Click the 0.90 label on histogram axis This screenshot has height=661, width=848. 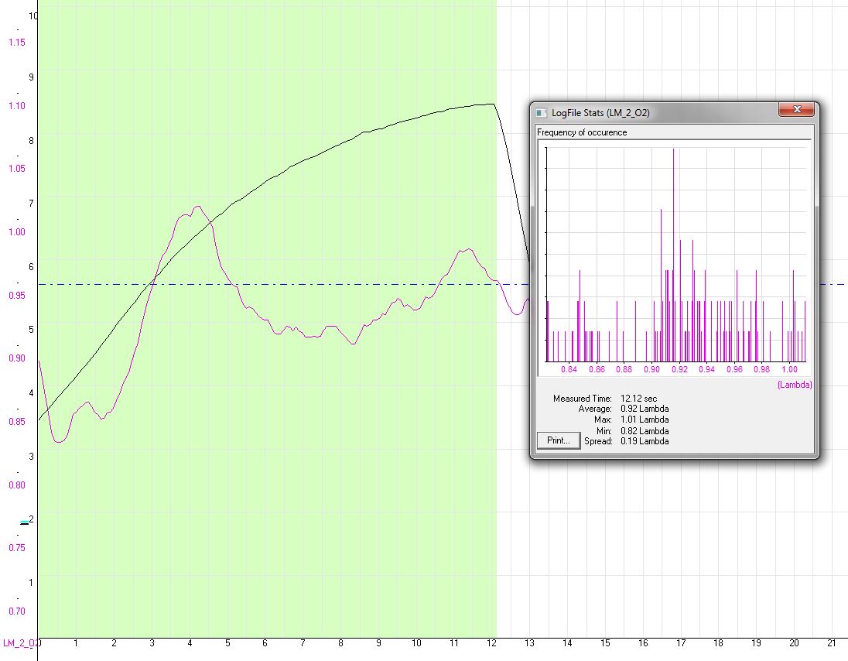pyautogui.click(x=652, y=370)
